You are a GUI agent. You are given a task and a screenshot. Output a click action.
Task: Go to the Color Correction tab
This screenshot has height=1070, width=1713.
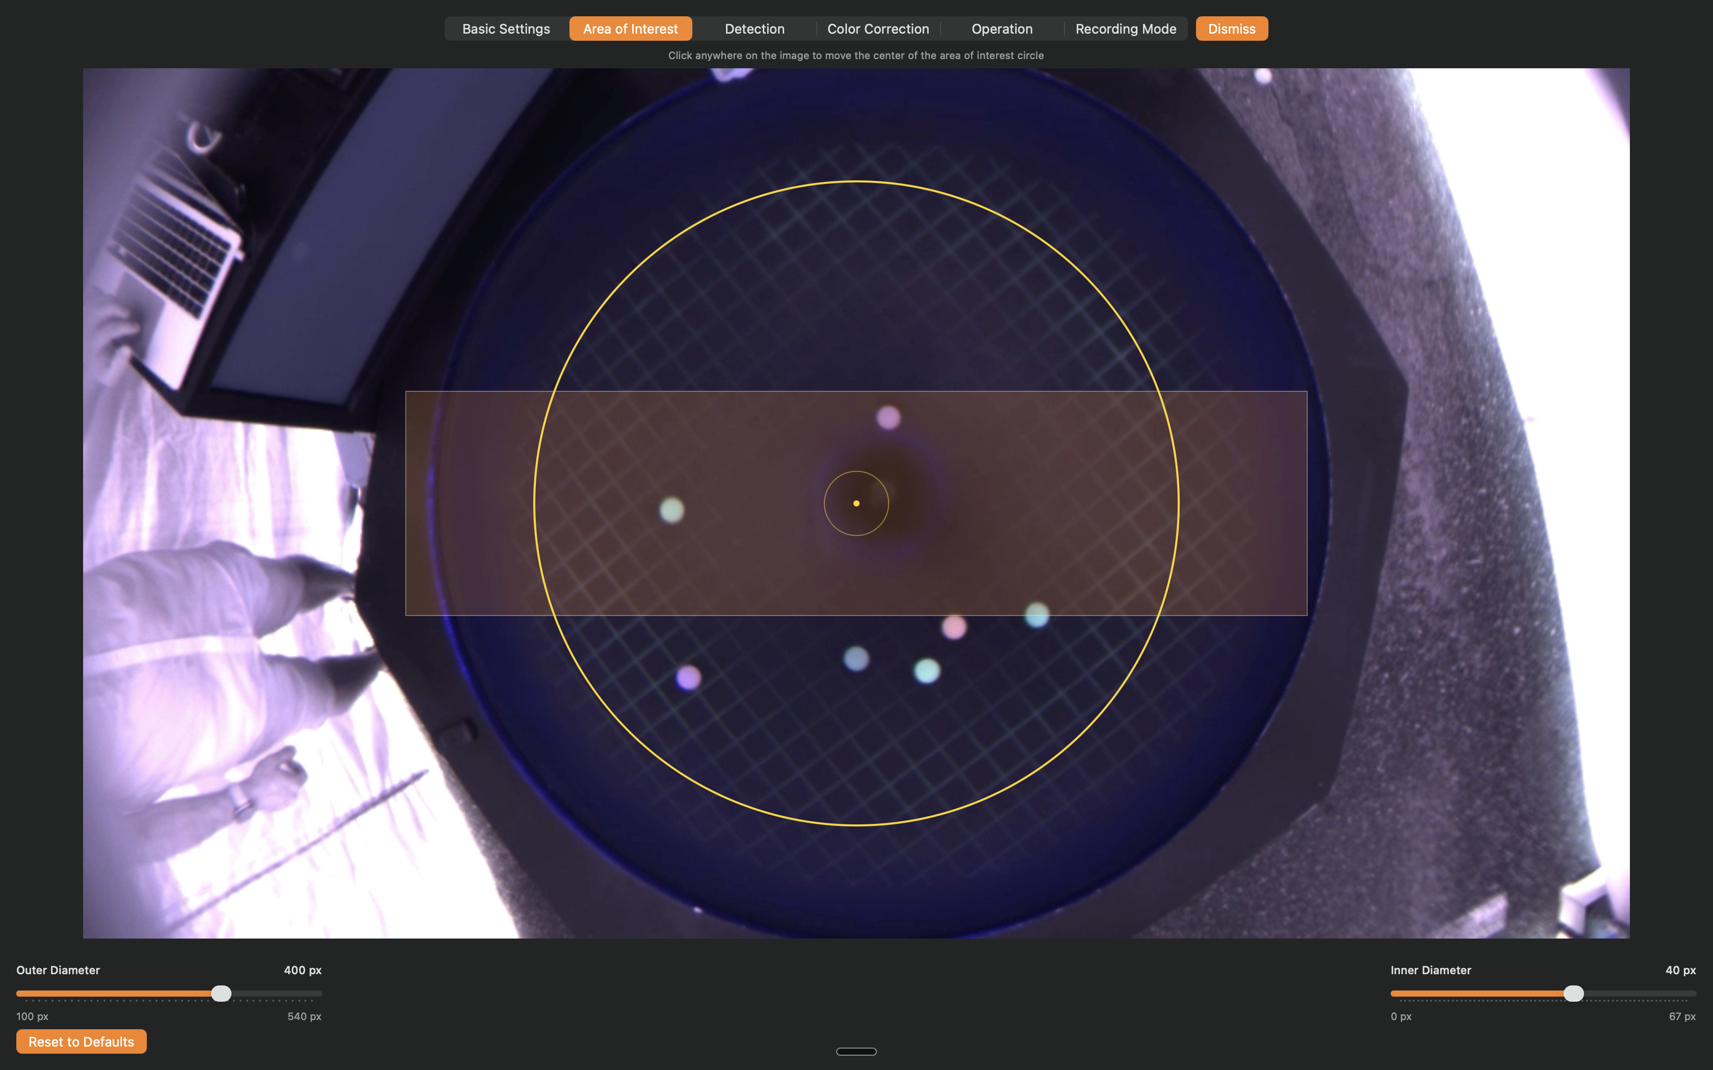click(x=878, y=29)
